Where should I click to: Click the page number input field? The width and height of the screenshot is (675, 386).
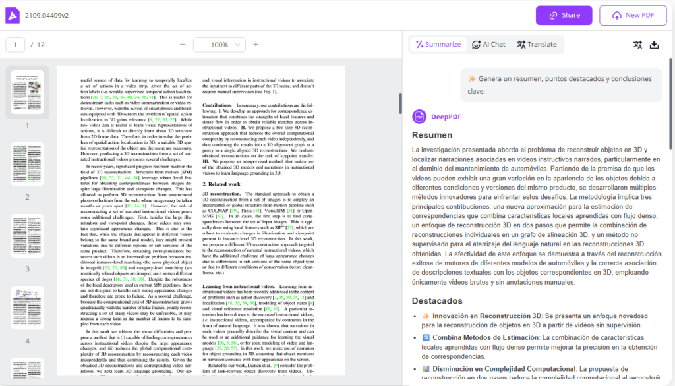(x=16, y=45)
